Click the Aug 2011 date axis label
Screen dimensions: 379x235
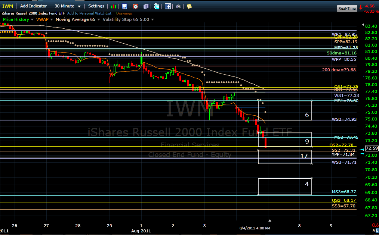[x=141, y=231]
